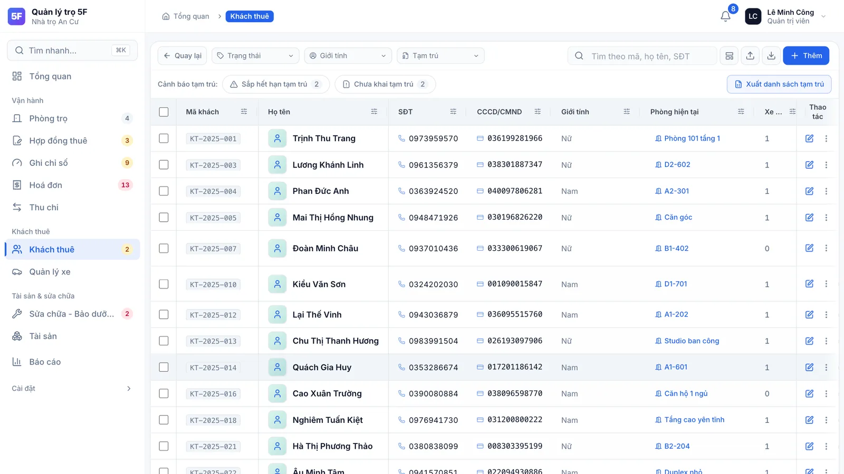Select checkbox for KT-2025-004
844x474 pixels.
pos(164,191)
